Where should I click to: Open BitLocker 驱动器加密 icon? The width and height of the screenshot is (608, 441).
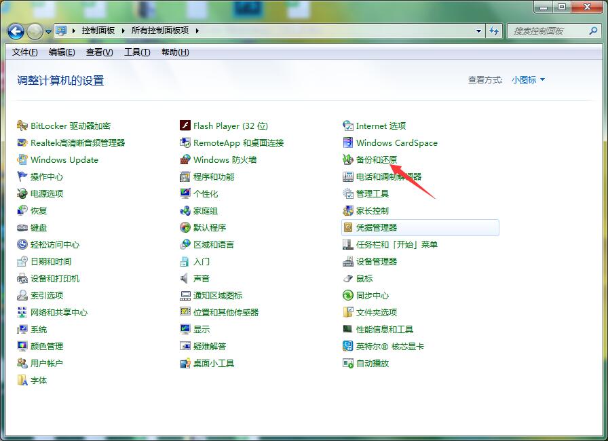[x=22, y=126]
